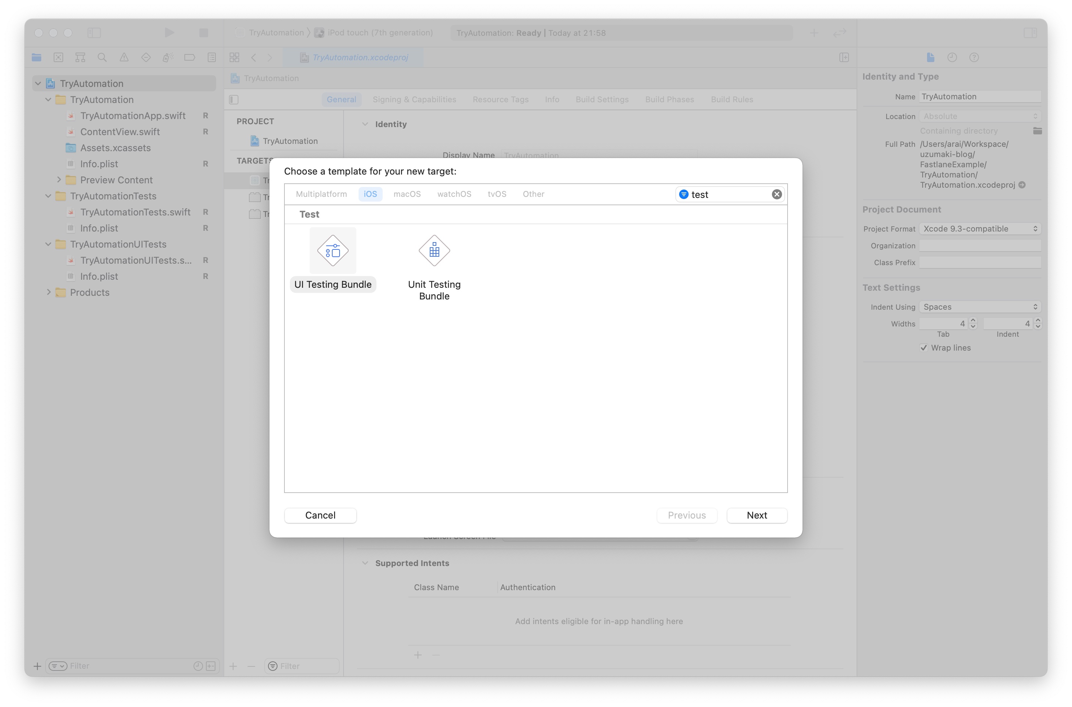The width and height of the screenshot is (1072, 707).
Task: Open the issue navigator warning icon
Action: point(124,57)
